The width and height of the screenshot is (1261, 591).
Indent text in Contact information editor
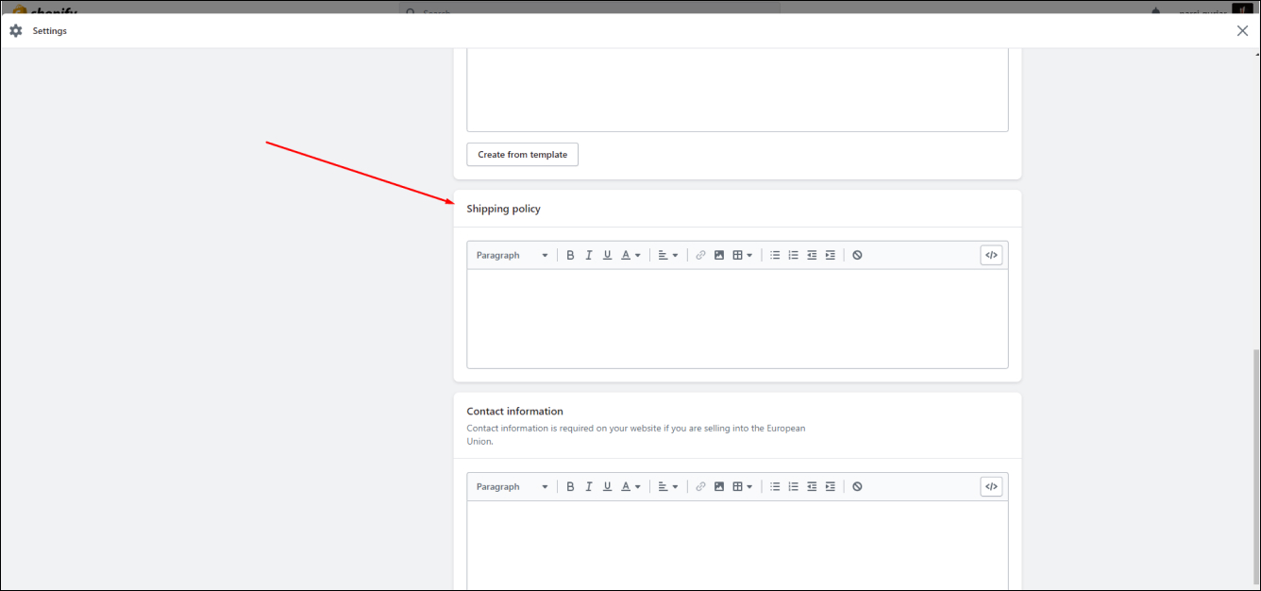(831, 486)
